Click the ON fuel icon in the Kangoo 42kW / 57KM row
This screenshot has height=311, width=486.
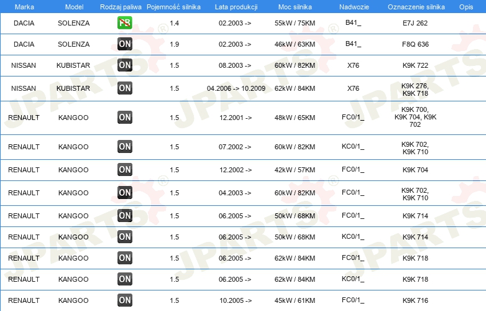(x=124, y=169)
